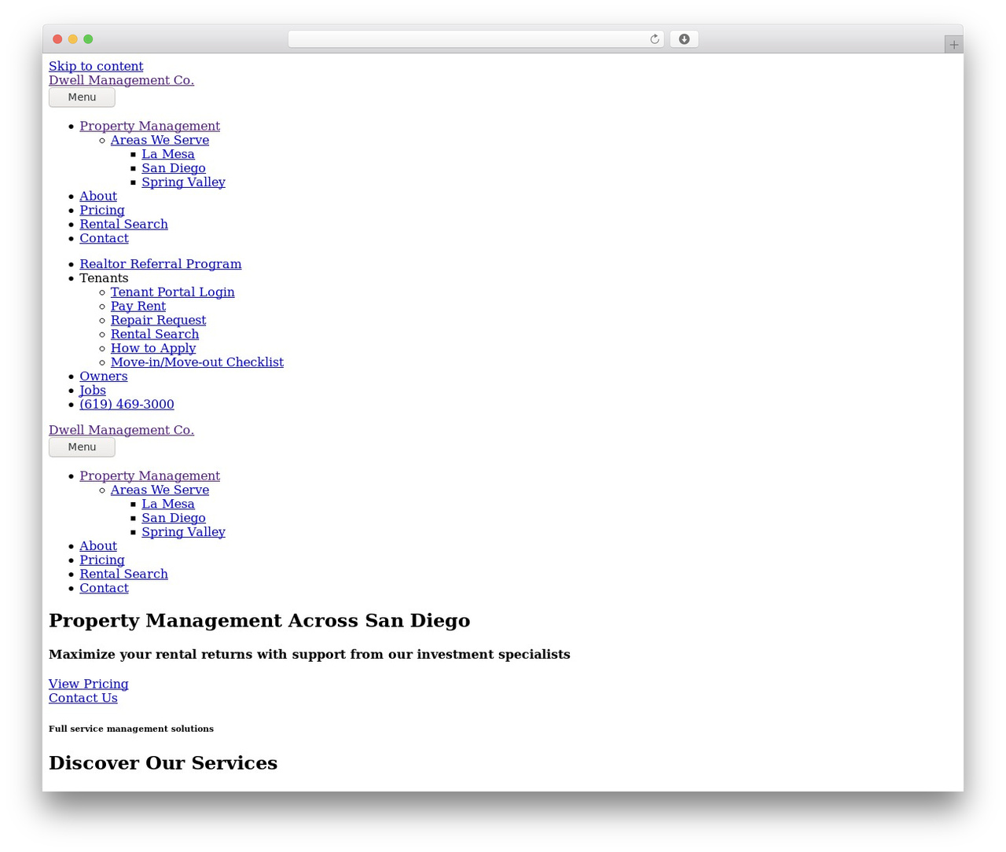Open the Realtor Referral Program link
Image resolution: width=1006 pixels, height=852 pixels.
point(160,264)
